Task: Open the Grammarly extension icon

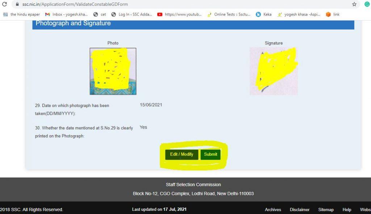Action: [x=367, y=4]
